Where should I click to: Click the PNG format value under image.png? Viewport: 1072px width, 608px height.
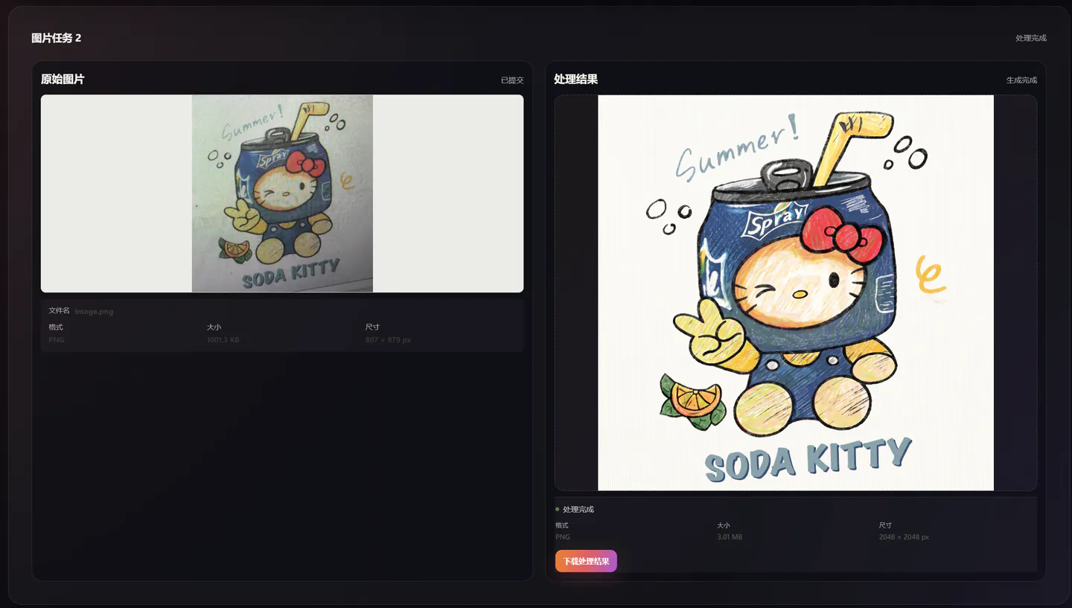(57, 340)
